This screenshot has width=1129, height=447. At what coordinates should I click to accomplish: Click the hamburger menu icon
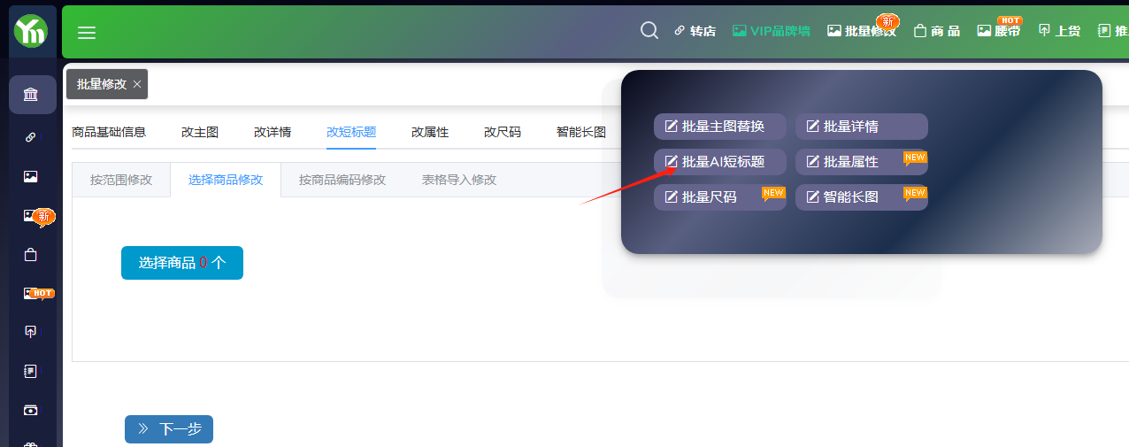[87, 33]
